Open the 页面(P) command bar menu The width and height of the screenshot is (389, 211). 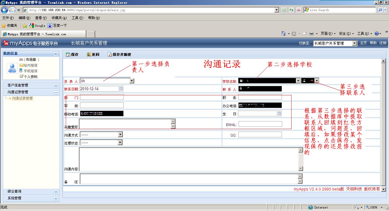(x=328, y=34)
